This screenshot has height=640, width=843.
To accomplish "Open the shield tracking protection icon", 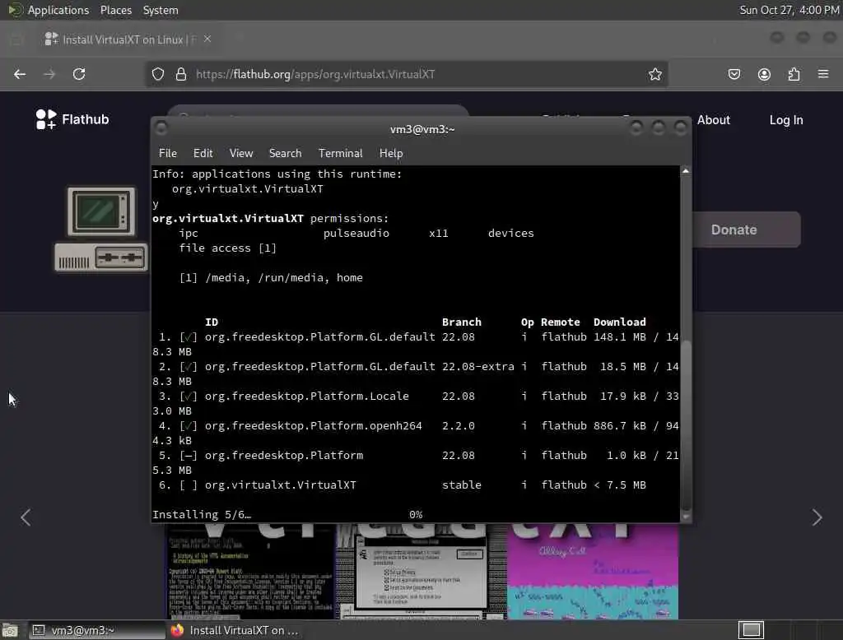I will (x=158, y=74).
